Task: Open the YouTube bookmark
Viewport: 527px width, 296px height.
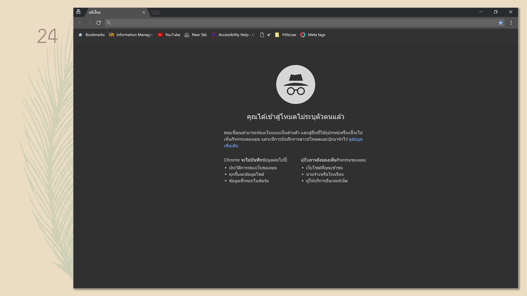Action: point(169,35)
